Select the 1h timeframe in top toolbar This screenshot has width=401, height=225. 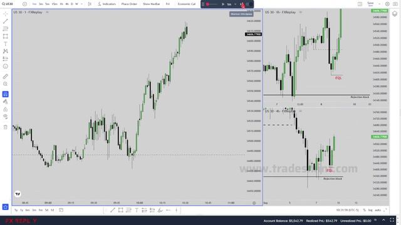click(61, 4)
